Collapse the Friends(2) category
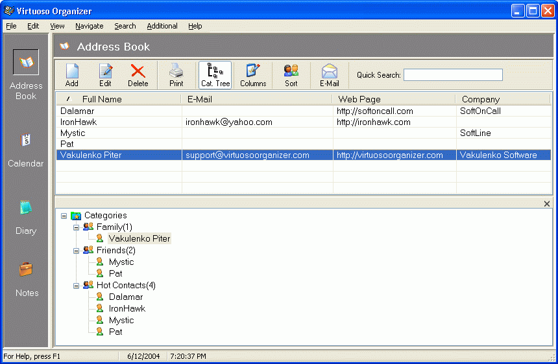Screen dimensions: 558x364 [x=76, y=251]
